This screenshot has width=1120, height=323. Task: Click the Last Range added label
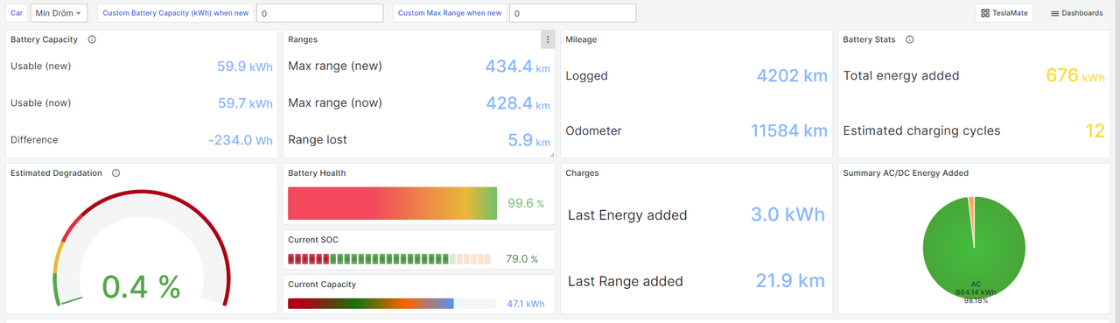coord(626,281)
